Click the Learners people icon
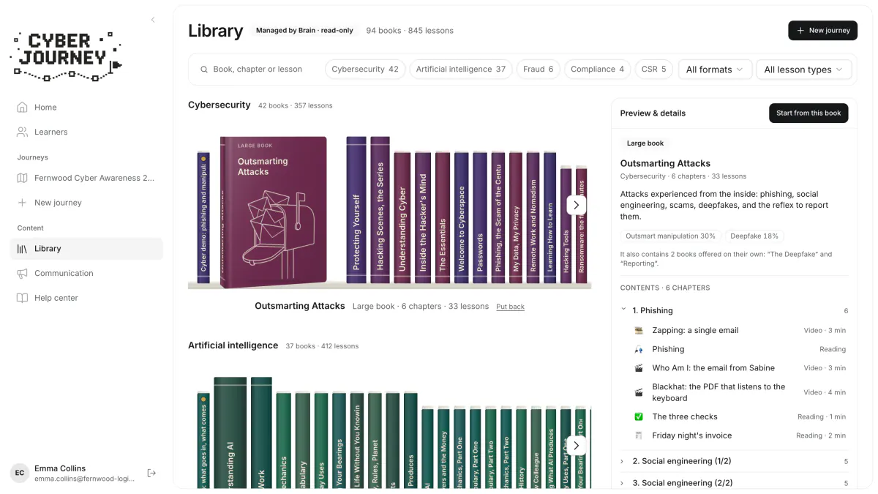Image resolution: width=878 pixels, height=494 pixels. [x=22, y=132]
